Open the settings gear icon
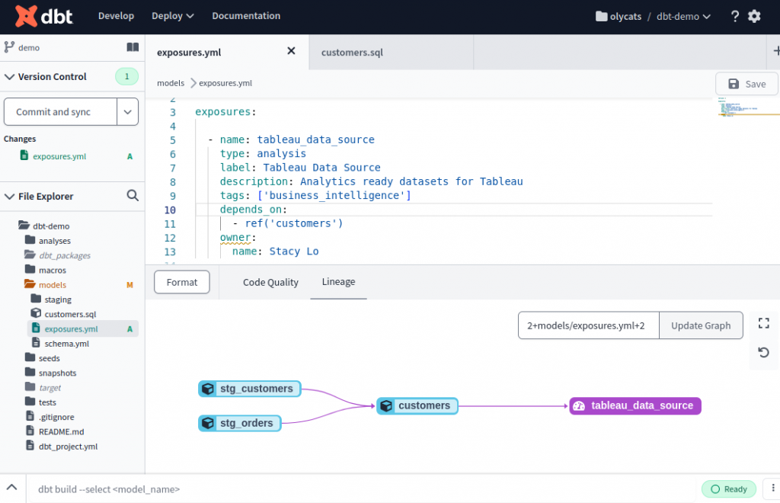Viewport: 780px width, 503px height. [754, 17]
